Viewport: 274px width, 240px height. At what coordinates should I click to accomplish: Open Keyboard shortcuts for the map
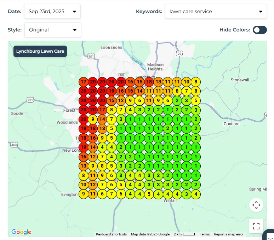click(x=111, y=234)
